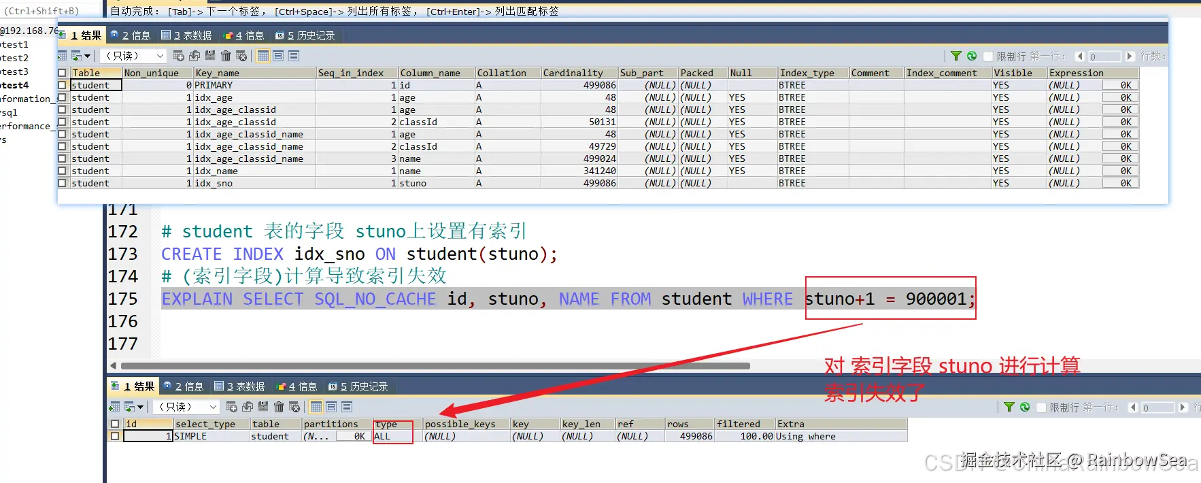This screenshot has width=1201, height=483.
Task: Click the green refresh icon in upper result panel
Action: pyautogui.click(x=972, y=56)
